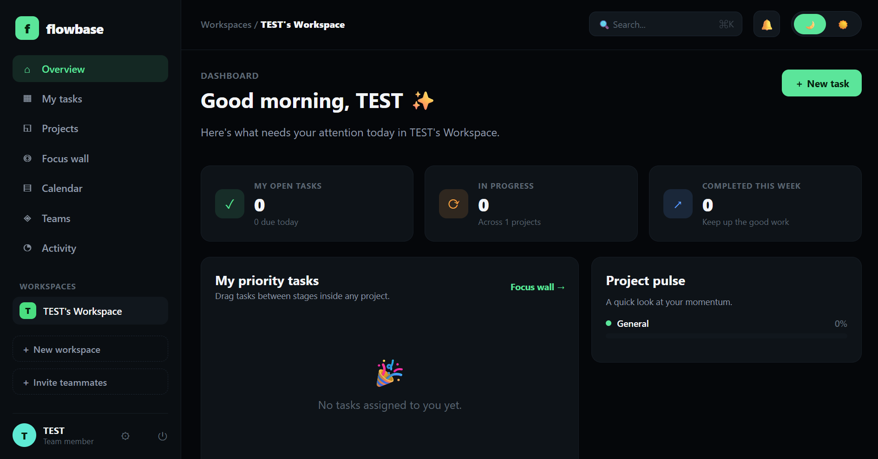Click the TEST's Workspace breadcrumb

[x=302, y=25]
